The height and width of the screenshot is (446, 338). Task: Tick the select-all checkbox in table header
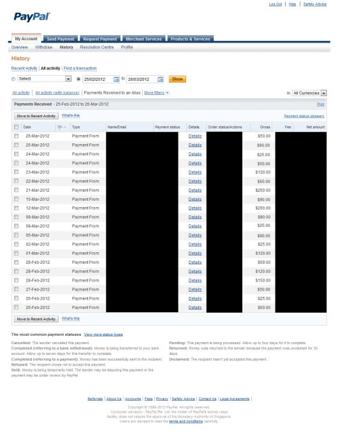click(x=16, y=127)
